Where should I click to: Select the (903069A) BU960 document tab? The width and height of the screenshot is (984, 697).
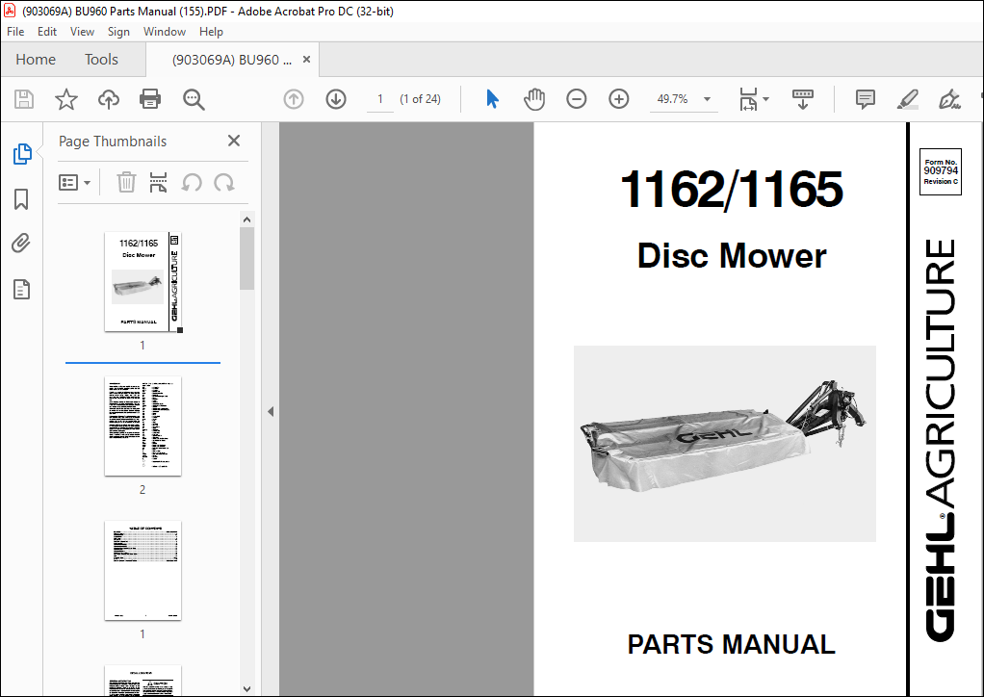(x=232, y=60)
